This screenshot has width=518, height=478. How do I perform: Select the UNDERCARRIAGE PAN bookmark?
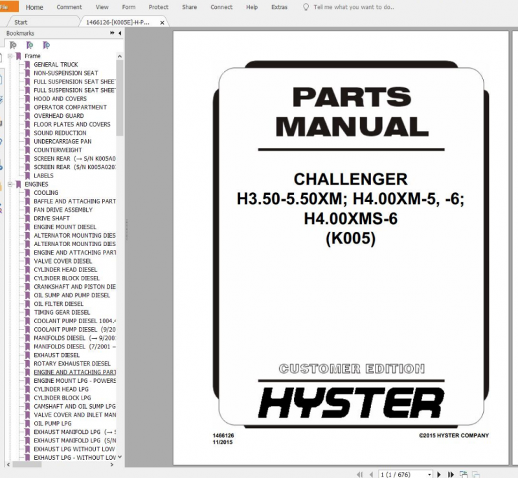pos(63,141)
